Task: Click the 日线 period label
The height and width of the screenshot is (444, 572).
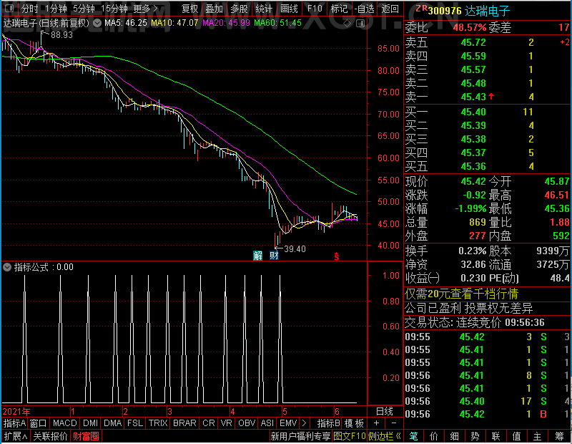Action: coord(385,412)
